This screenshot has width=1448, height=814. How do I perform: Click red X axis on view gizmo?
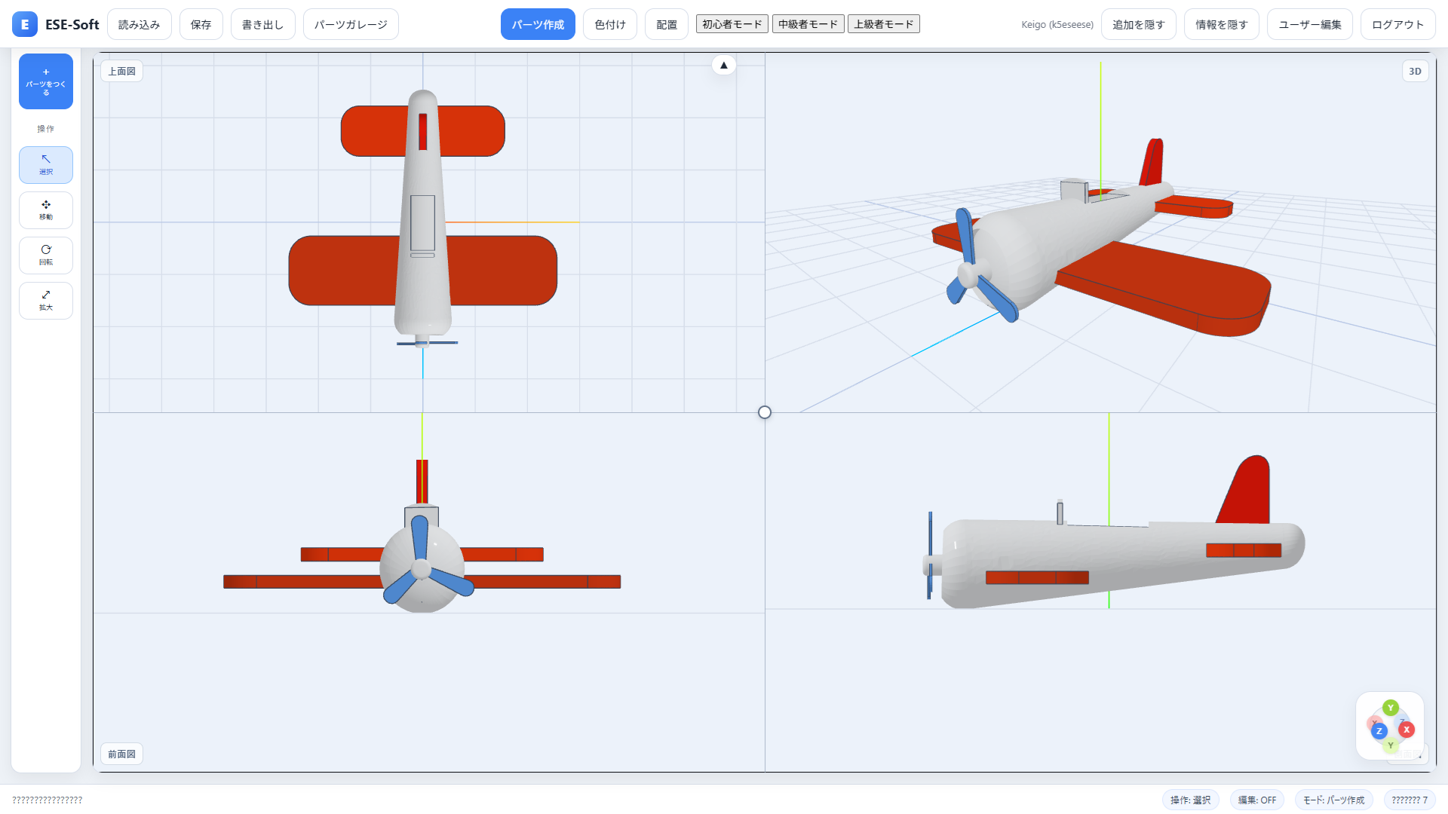tap(1407, 730)
